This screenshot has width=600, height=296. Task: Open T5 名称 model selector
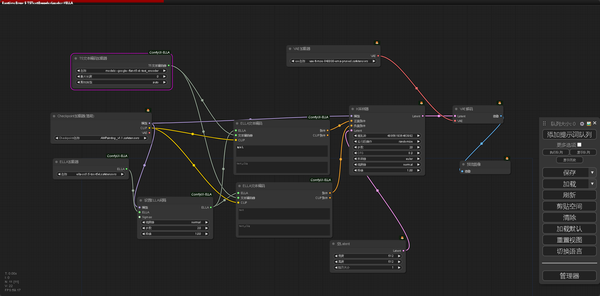pyautogui.click(x=121, y=71)
